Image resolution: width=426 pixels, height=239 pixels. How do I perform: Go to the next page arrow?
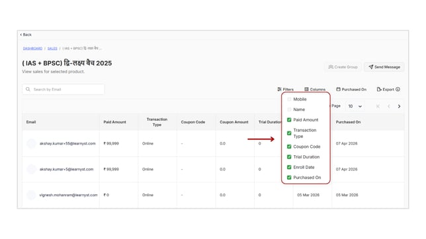coord(399,106)
